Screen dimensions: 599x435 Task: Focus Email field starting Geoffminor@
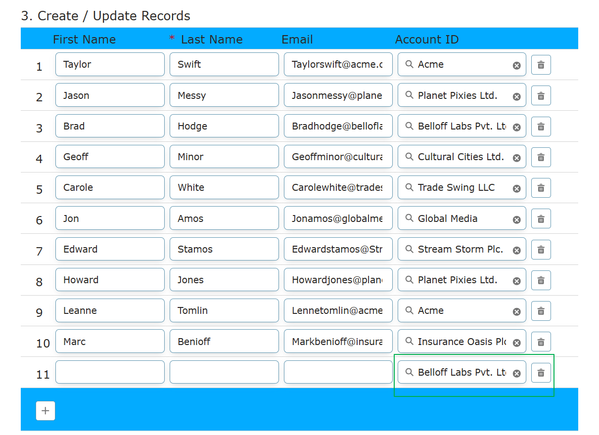pos(338,157)
